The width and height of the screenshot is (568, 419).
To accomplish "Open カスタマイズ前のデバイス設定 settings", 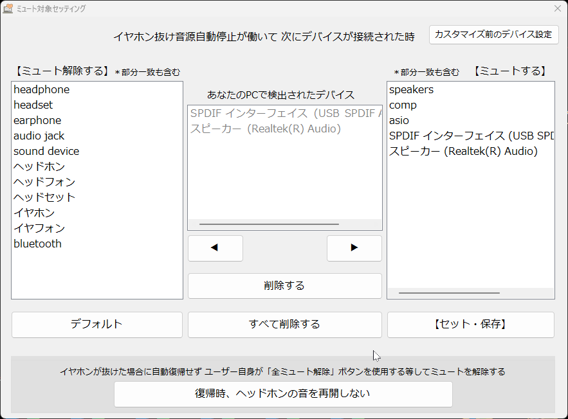I will click(494, 35).
